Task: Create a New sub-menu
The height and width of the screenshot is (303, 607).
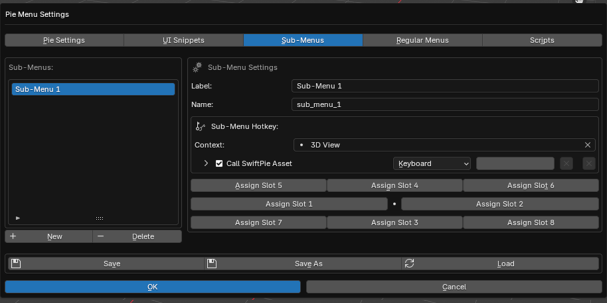Action: click(49, 237)
